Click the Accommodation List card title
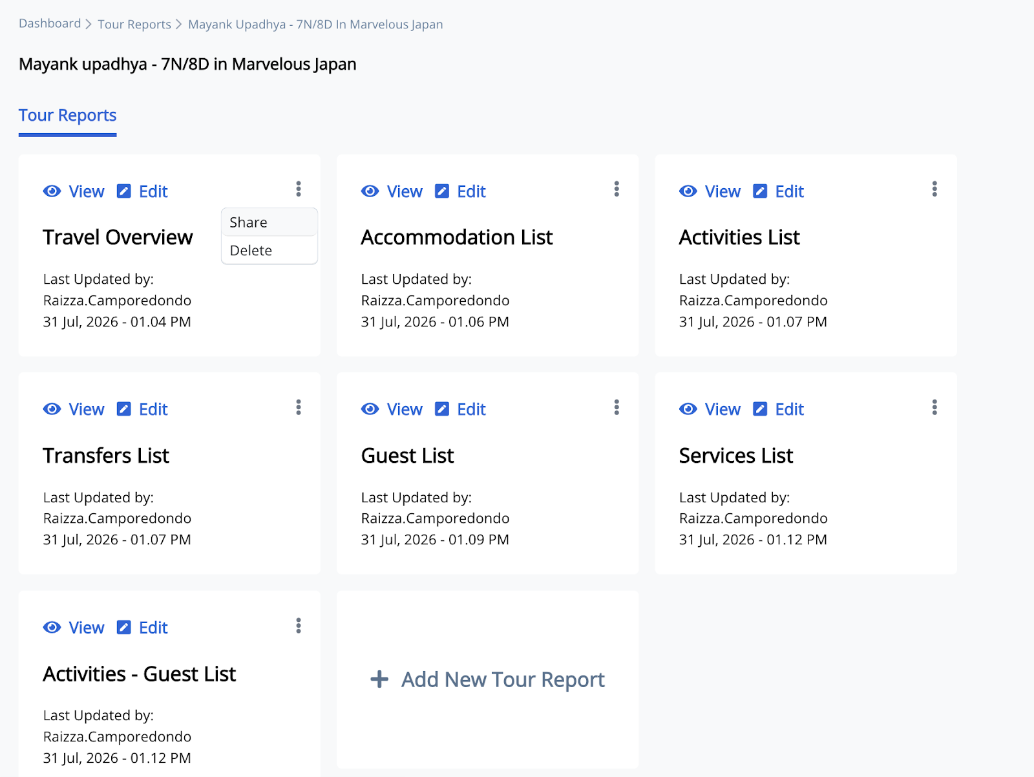The image size is (1034, 777). click(x=457, y=237)
